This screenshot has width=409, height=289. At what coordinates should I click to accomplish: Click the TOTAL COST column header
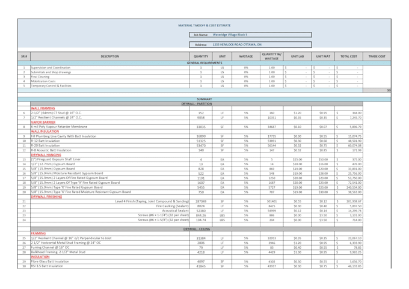click(349, 56)
